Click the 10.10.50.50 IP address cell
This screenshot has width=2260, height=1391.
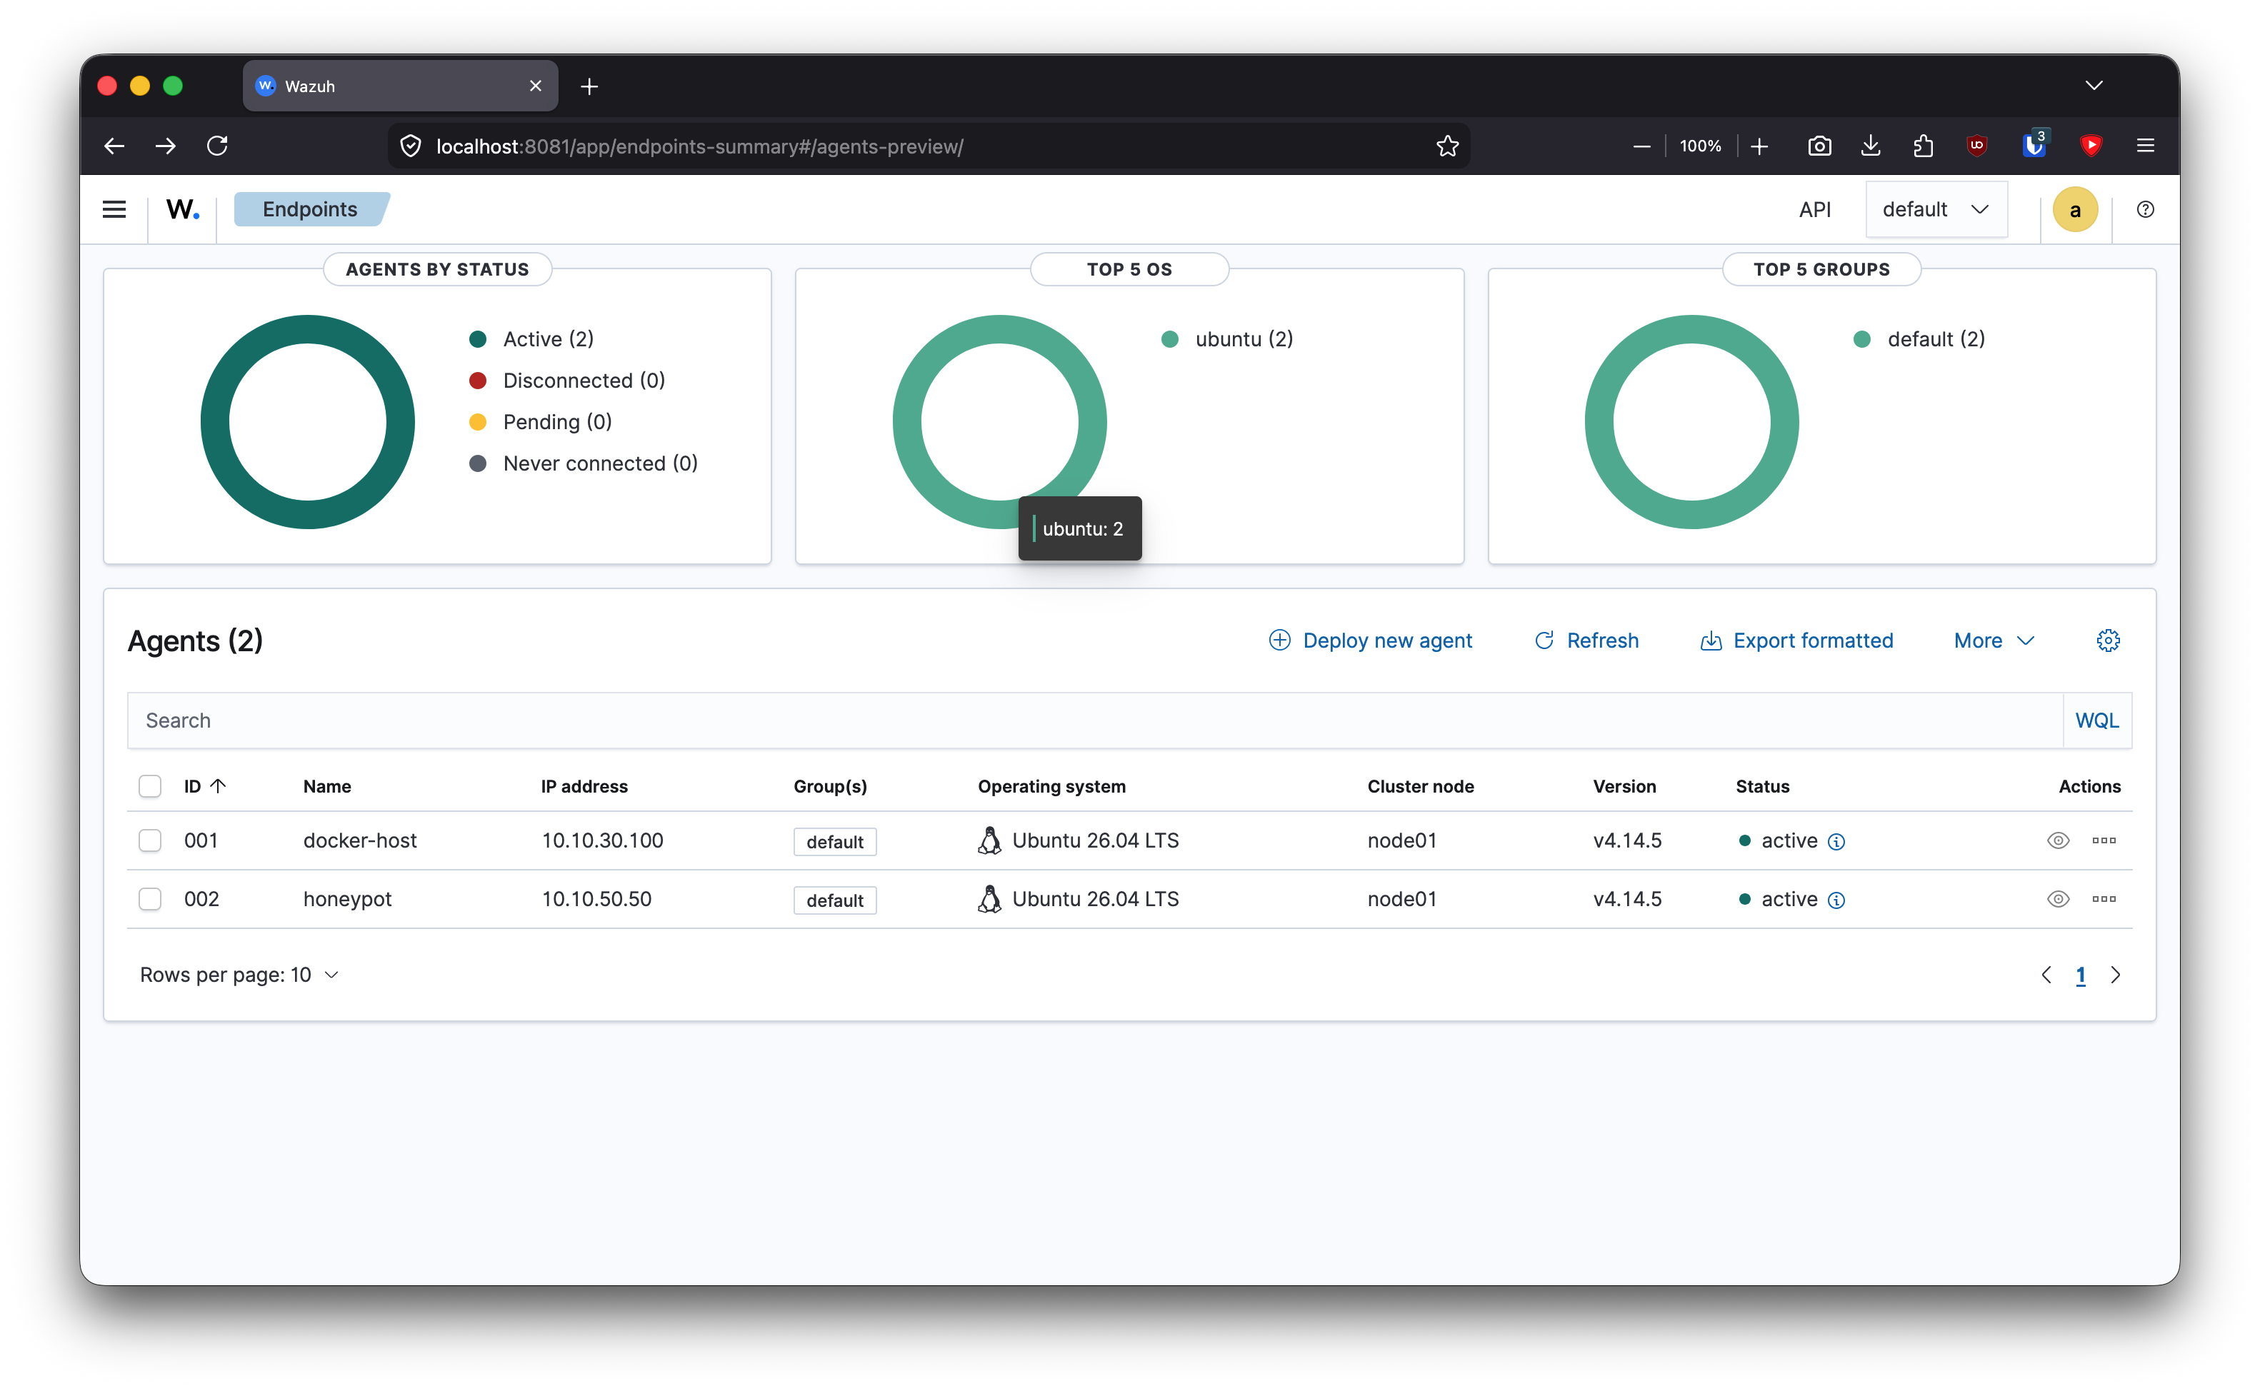(x=596, y=899)
